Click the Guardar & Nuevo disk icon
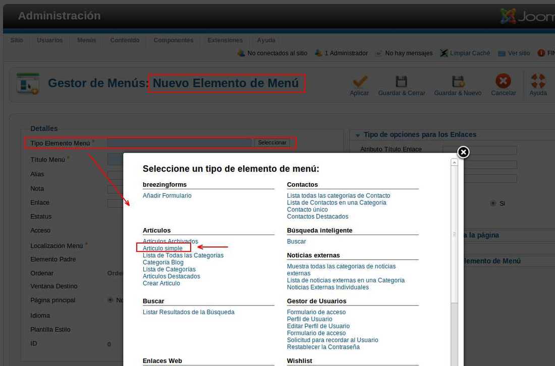This screenshot has height=366, width=555. pos(458,81)
